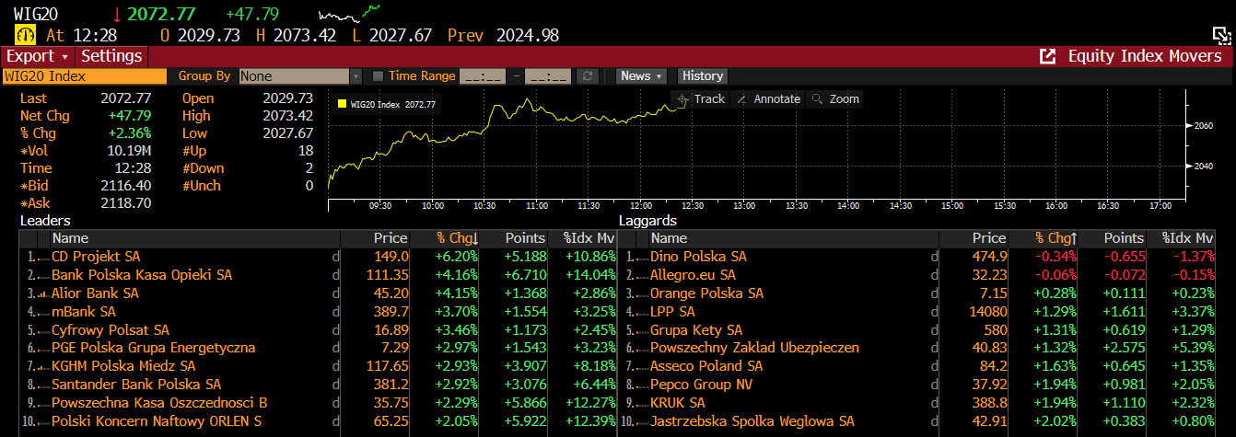Click the mini sparkline chart in the header

tap(349, 13)
